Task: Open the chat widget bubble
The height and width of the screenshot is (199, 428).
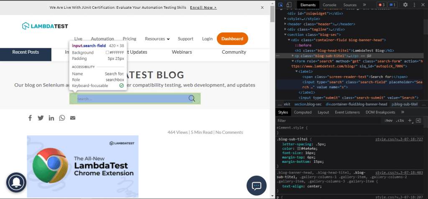Action: pyautogui.click(x=256, y=186)
